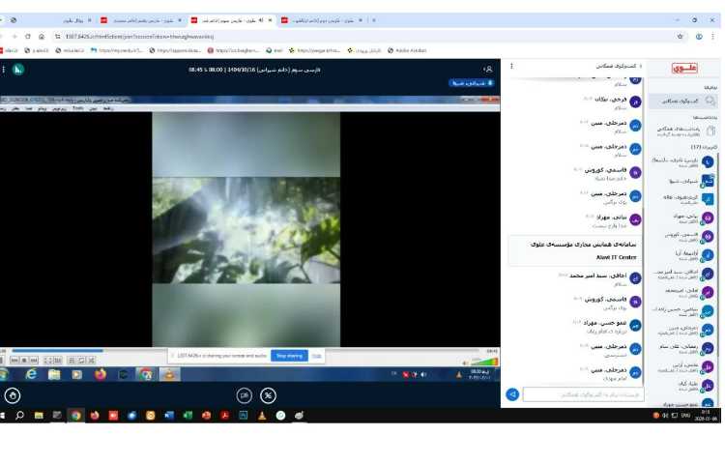The image size is (725, 464).
Task: Click the send chat message arrow button
Action: coord(513,394)
